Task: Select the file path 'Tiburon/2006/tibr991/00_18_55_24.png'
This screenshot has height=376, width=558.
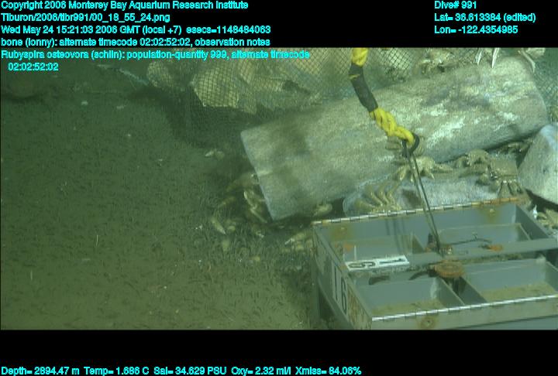Action: pyautogui.click(x=85, y=18)
